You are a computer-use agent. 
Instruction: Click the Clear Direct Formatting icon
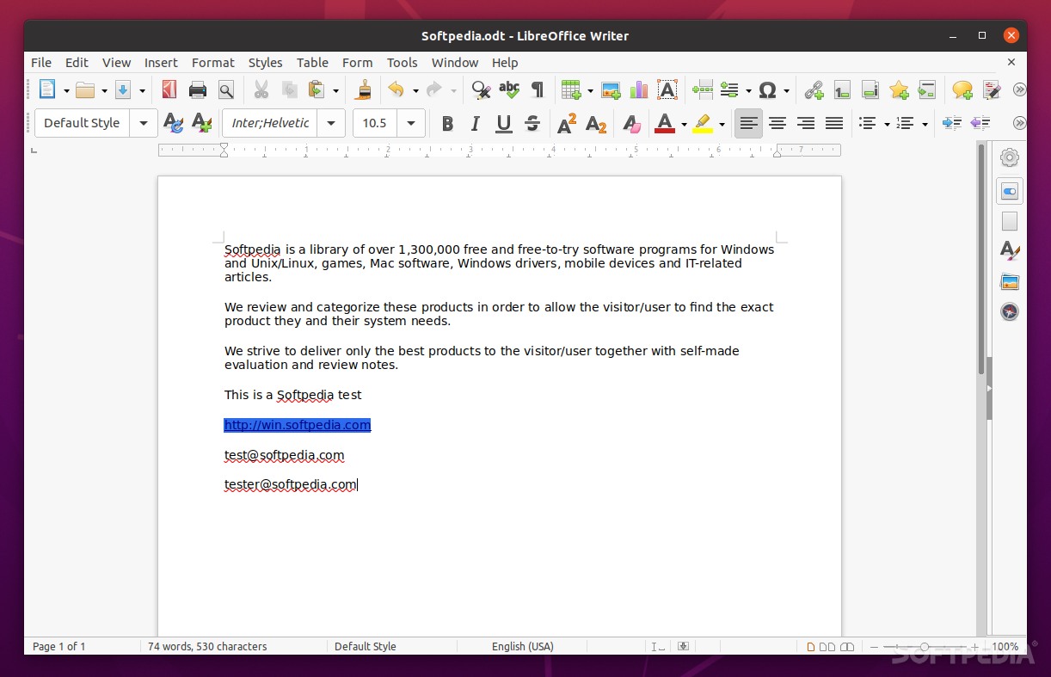click(x=631, y=123)
